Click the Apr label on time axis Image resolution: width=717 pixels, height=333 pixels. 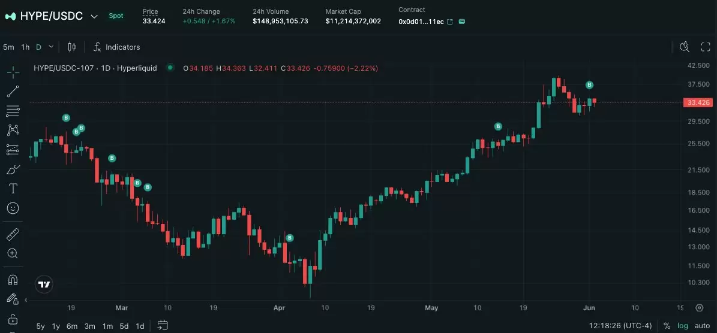pyautogui.click(x=280, y=308)
